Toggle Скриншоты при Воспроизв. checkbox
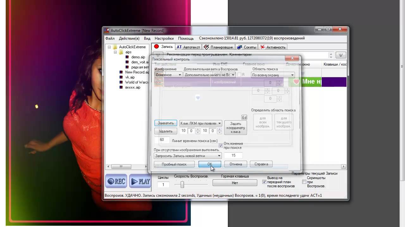This screenshot has height=227, width=405. (304, 182)
